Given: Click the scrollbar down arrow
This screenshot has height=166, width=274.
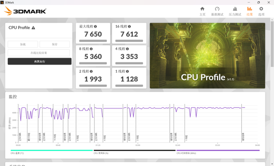Looking at the screenshot, I should point(272,164).
